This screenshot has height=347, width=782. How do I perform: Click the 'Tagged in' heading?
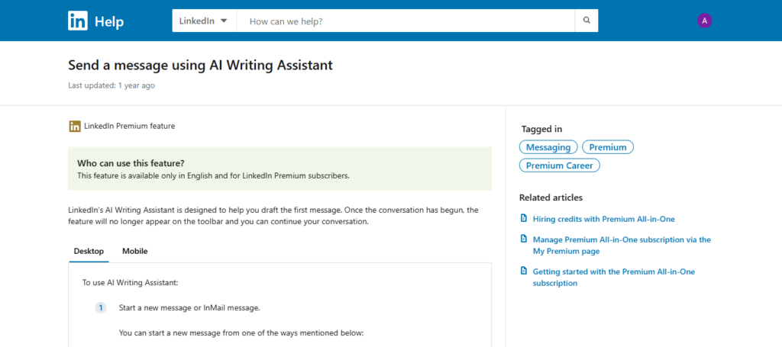tap(541, 130)
